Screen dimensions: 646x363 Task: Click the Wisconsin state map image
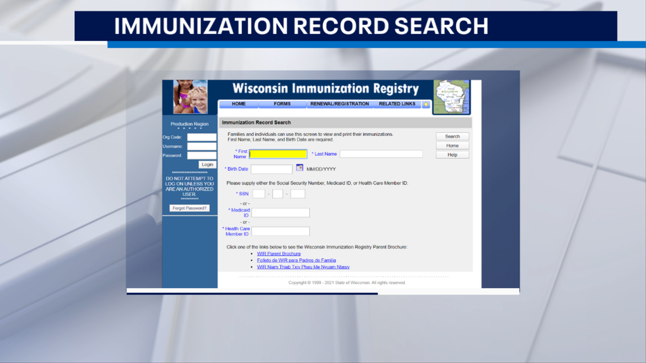pyautogui.click(x=451, y=97)
